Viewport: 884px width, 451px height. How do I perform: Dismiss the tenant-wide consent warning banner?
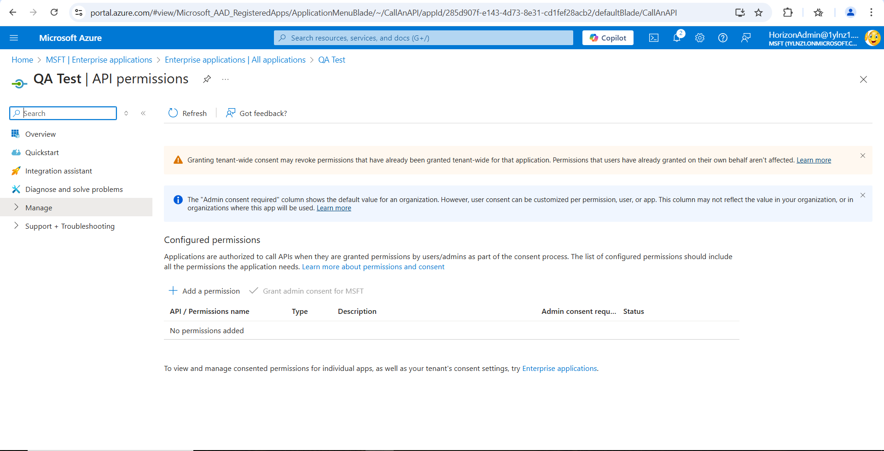(x=863, y=156)
